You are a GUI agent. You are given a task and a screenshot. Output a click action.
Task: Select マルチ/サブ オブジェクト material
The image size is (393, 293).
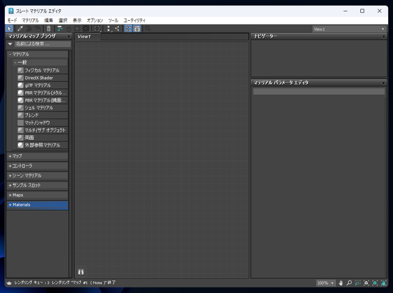tap(43, 130)
